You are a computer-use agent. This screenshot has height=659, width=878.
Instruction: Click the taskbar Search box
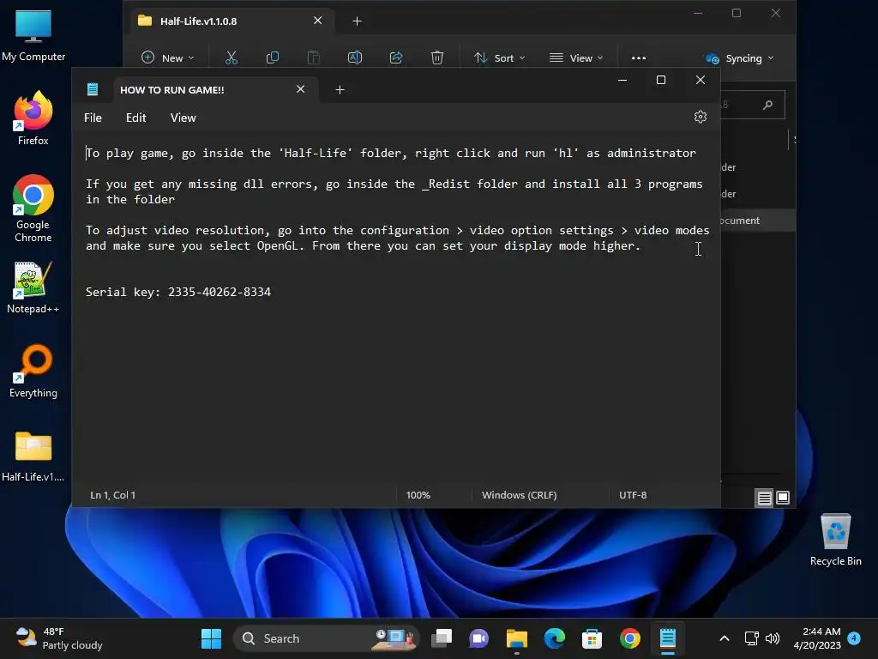[327, 638]
